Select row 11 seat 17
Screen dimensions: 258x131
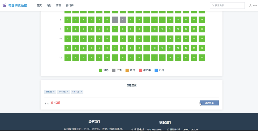click(194, 48)
